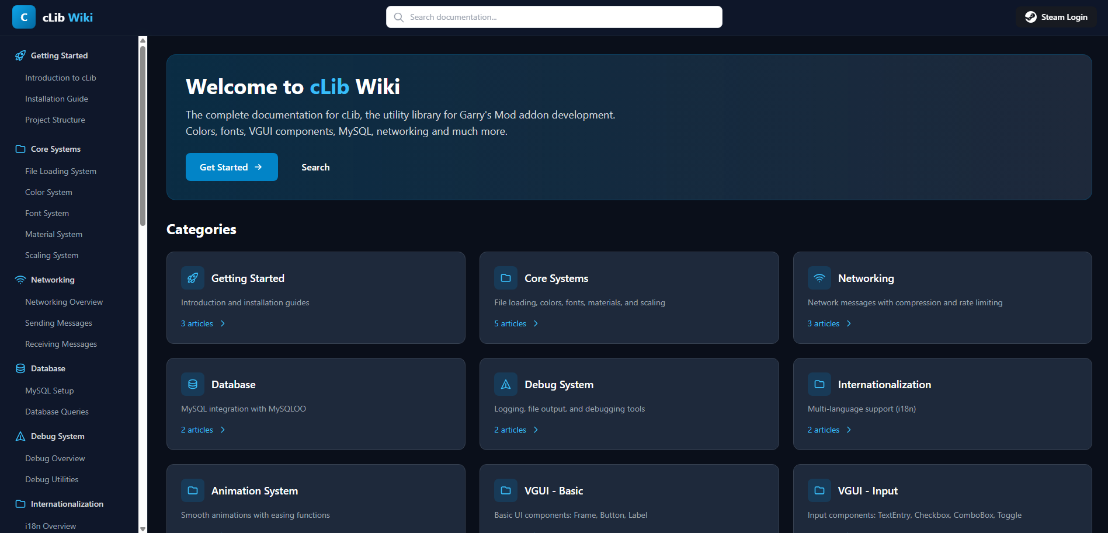
Task: Open the VGUI - Basic card title
Action: pos(554,491)
